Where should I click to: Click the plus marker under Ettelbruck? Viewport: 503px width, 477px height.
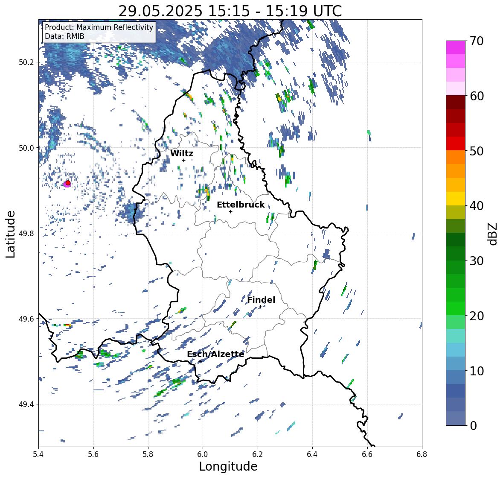coord(230,211)
